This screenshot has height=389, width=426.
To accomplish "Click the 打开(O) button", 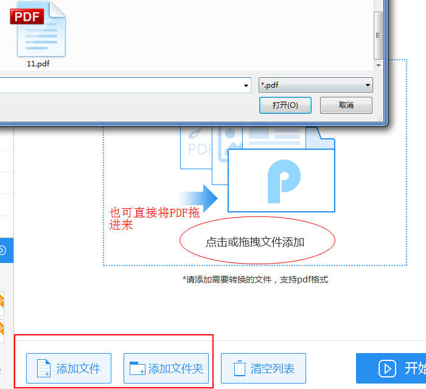I will click(285, 105).
